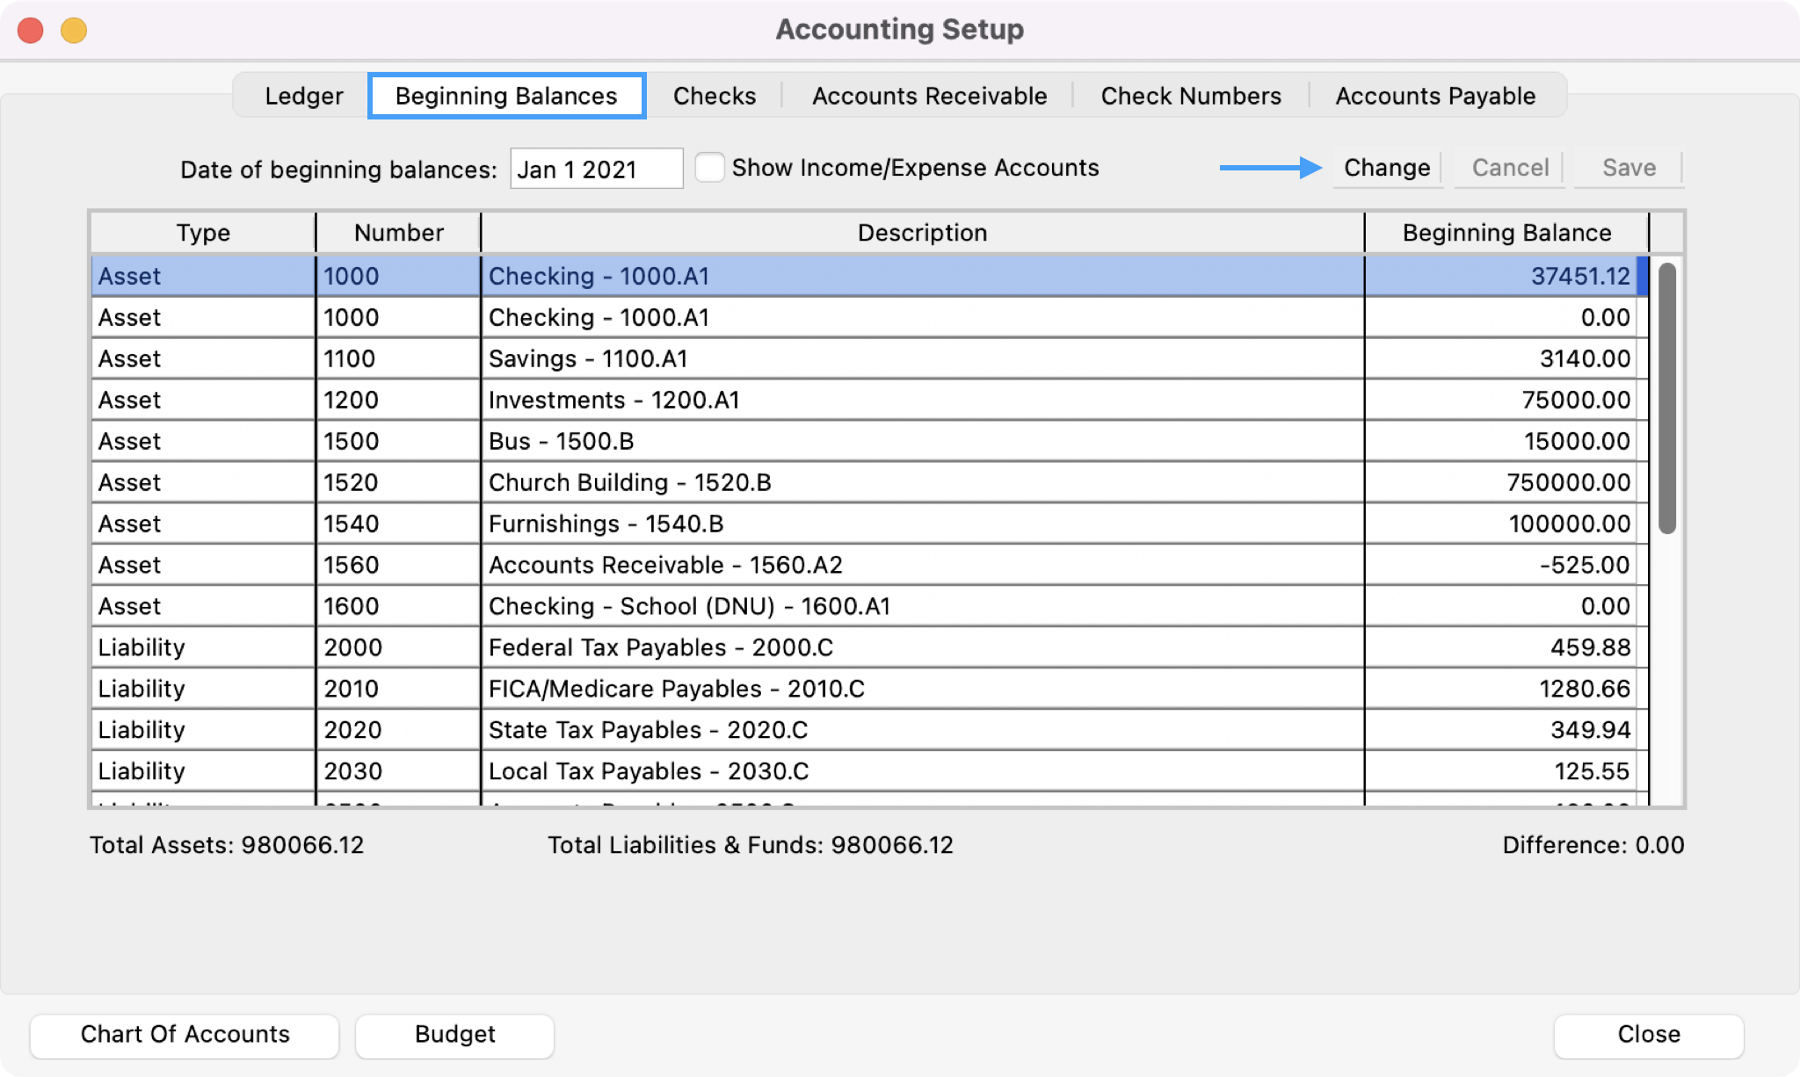
Task: Select the Savings - 1100.A1 row
Action: click(587, 358)
